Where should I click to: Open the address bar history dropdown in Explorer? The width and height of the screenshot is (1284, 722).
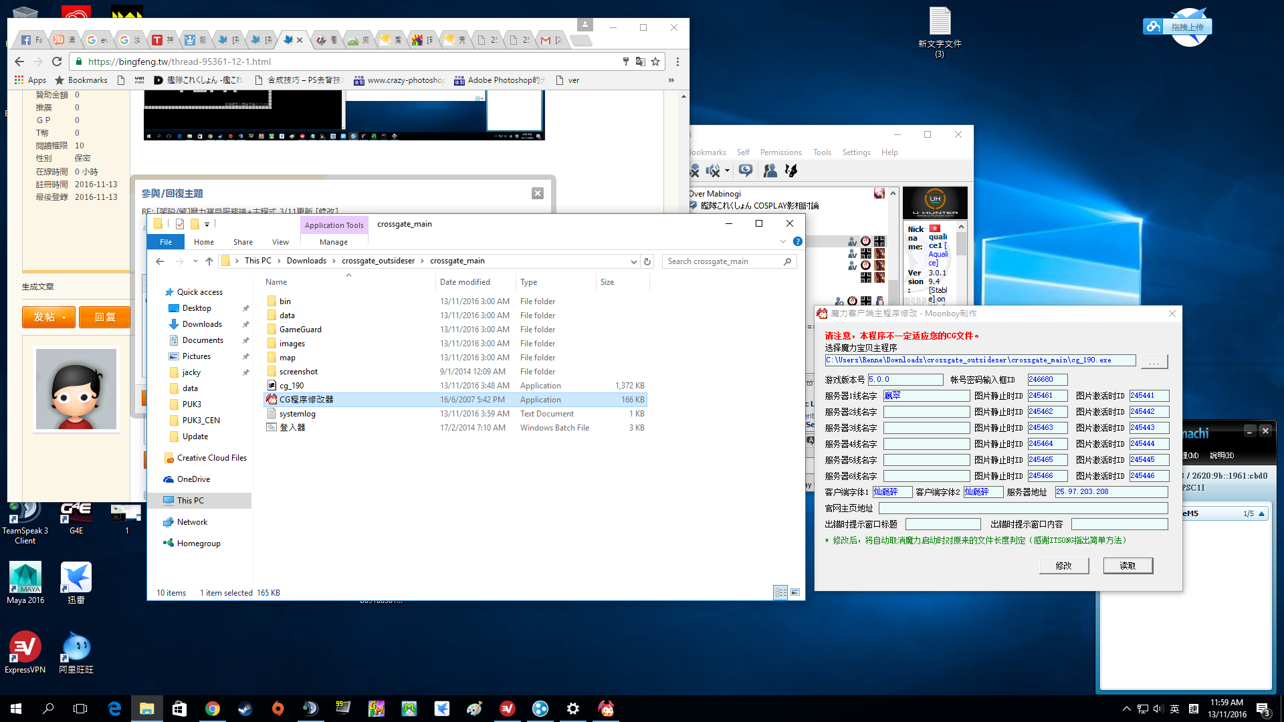(633, 261)
